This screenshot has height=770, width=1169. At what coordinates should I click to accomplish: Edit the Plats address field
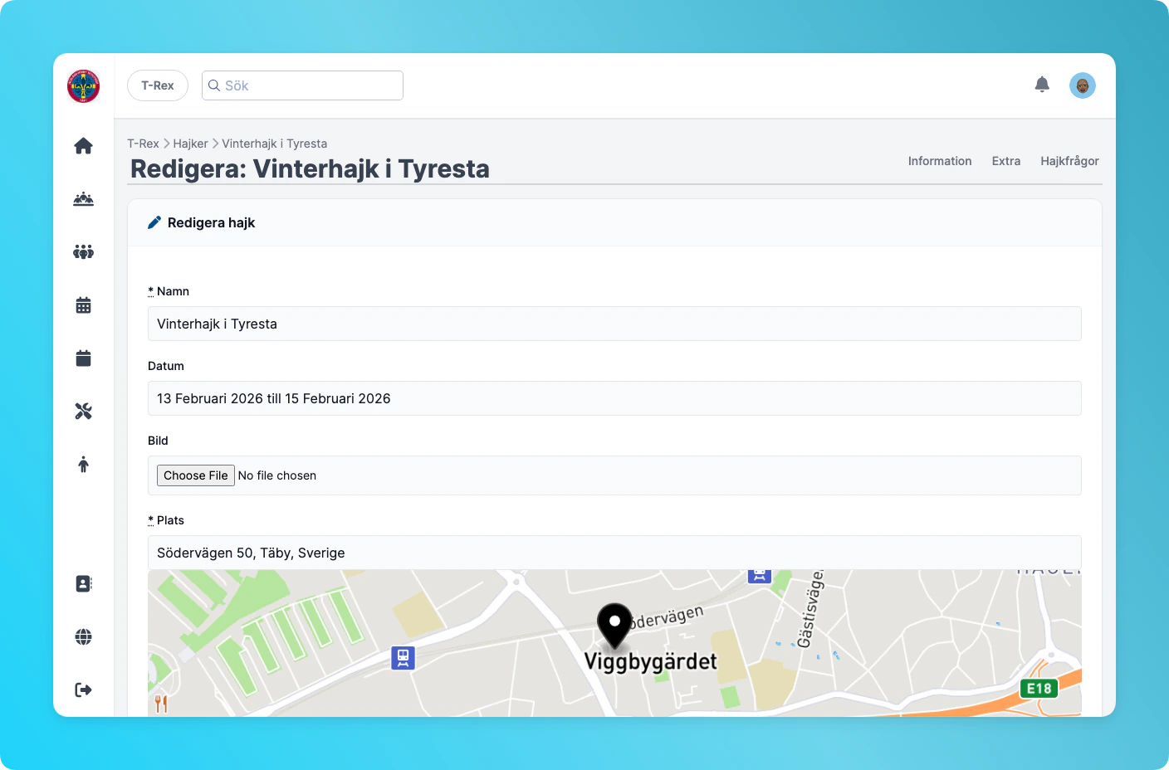point(614,553)
